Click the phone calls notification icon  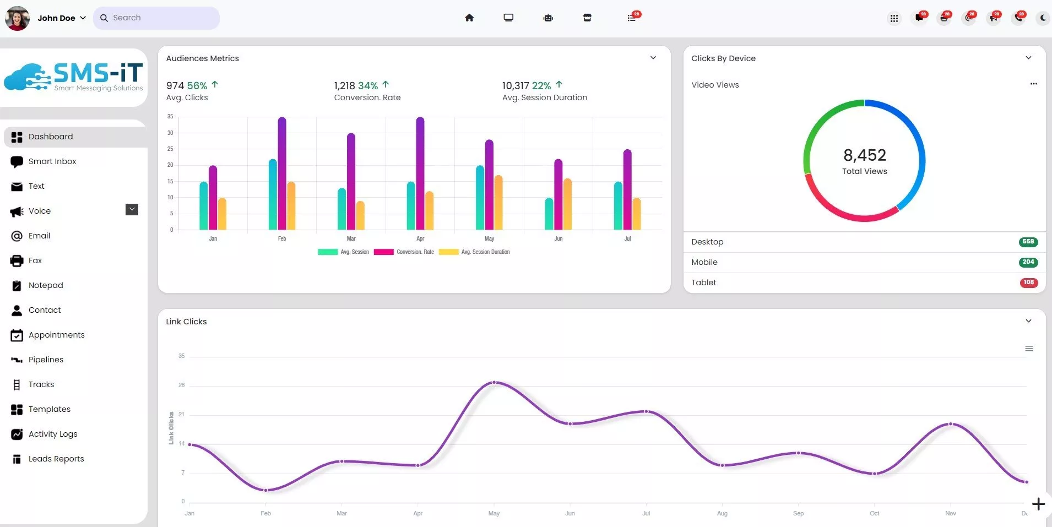[1018, 18]
